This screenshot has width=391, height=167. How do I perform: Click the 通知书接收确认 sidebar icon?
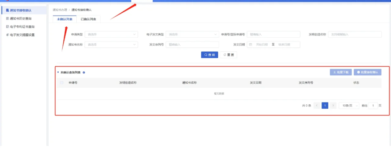[8, 11]
